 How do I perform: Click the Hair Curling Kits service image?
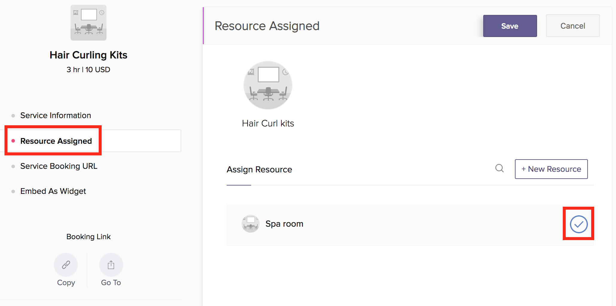[89, 23]
